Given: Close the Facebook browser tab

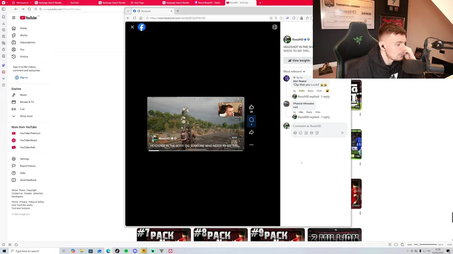Looking at the screenshot, I should [x=171, y=11].
